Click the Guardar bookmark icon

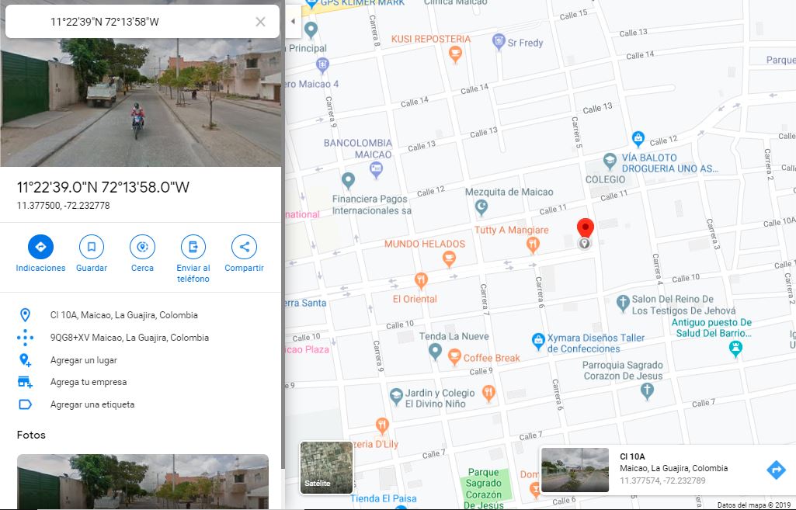tap(92, 247)
